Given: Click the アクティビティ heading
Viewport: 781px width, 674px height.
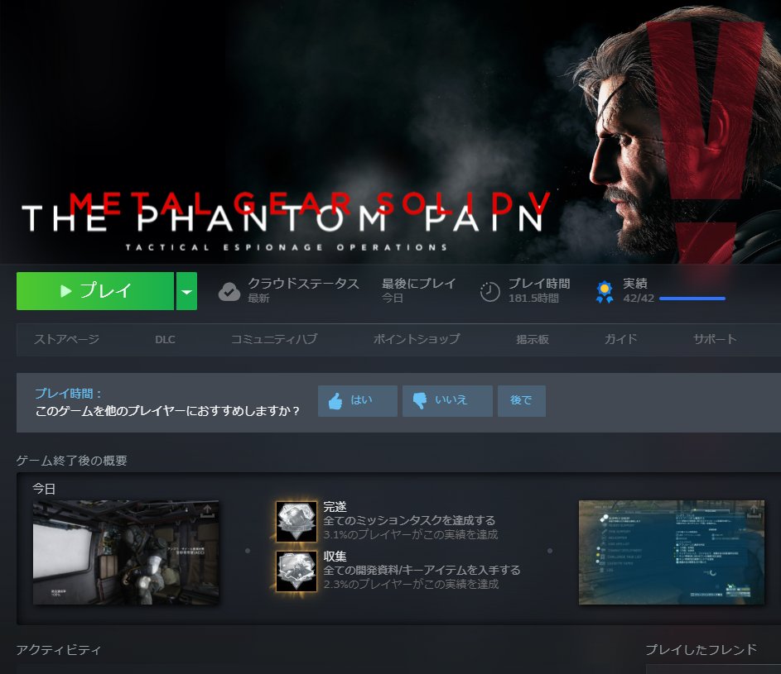Looking at the screenshot, I should coord(58,650).
